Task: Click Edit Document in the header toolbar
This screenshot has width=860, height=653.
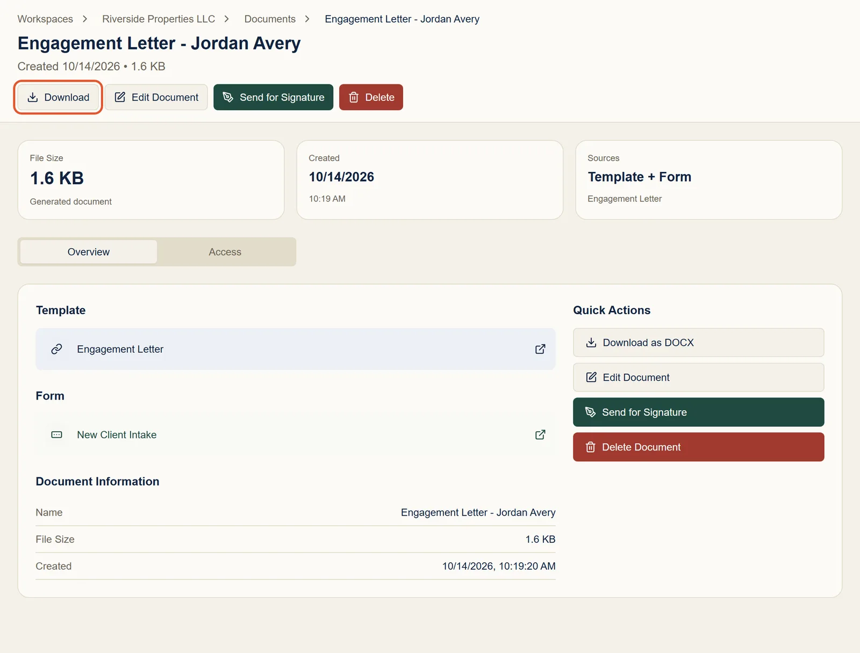Action: pyautogui.click(x=156, y=97)
